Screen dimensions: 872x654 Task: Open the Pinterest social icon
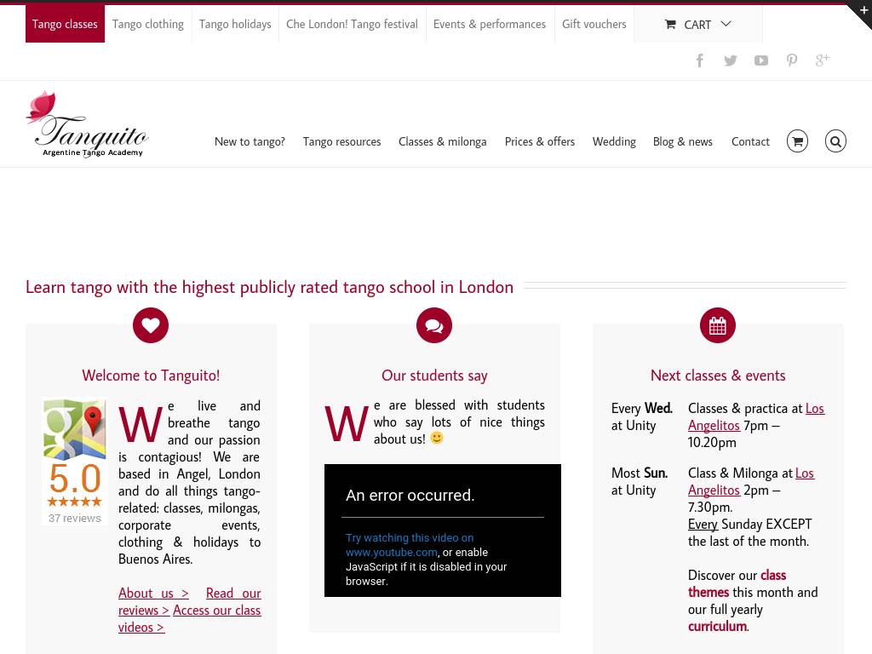click(x=792, y=60)
